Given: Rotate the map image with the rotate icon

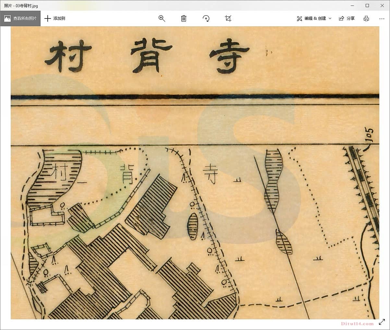Looking at the screenshot, I should click(206, 18).
